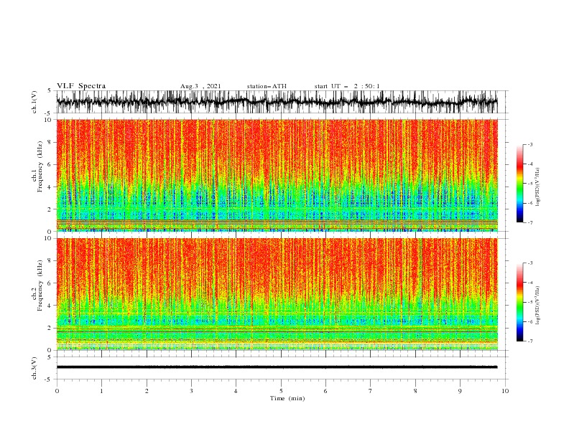Screen dimensions: 569x439
Task: Click the ch.3(V) waveform trace
Action: click(x=277, y=367)
